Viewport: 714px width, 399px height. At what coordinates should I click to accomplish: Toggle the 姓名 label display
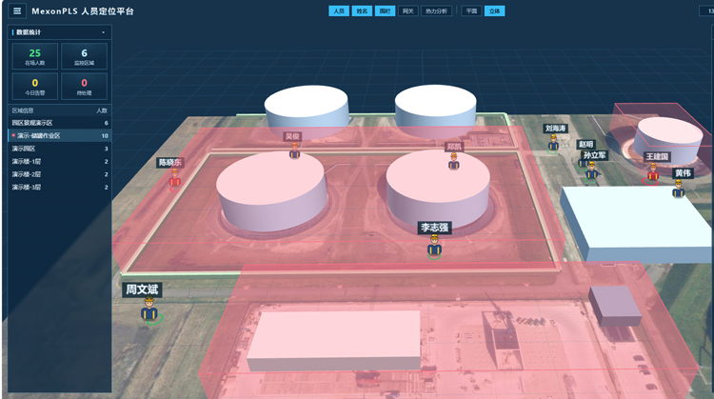point(362,10)
